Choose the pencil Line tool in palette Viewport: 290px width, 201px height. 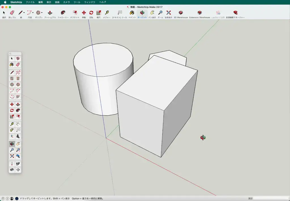pos(12,72)
